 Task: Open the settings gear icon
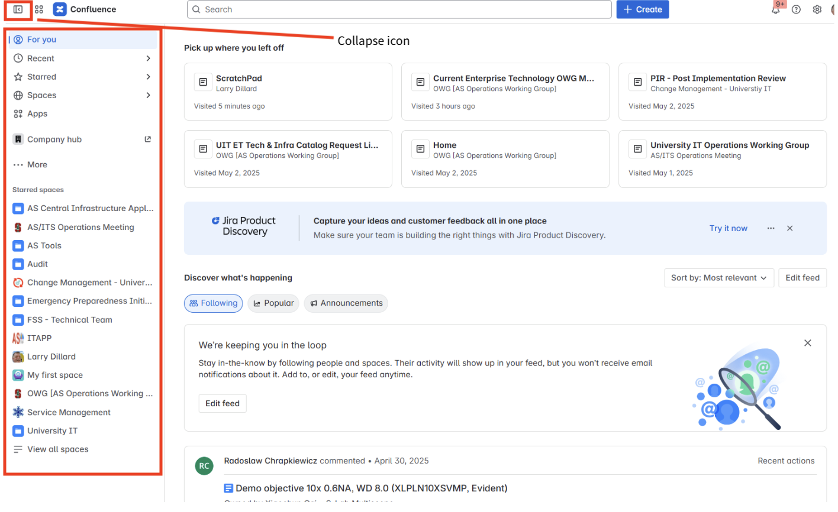(x=817, y=9)
